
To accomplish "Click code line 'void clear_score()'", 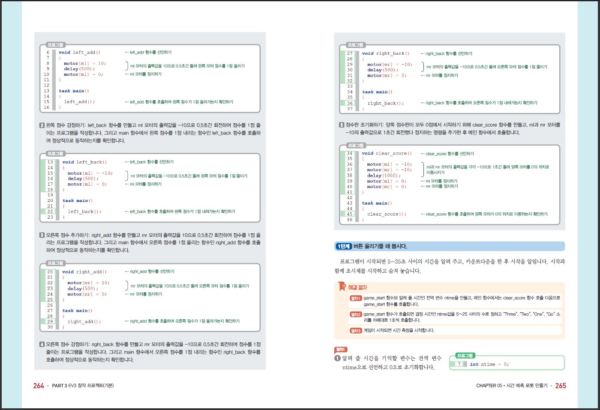I will 387,153.
